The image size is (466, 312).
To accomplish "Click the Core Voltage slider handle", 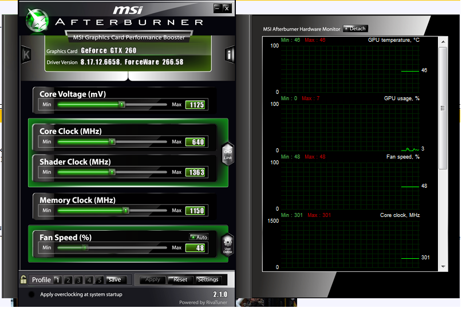I will point(121,105).
